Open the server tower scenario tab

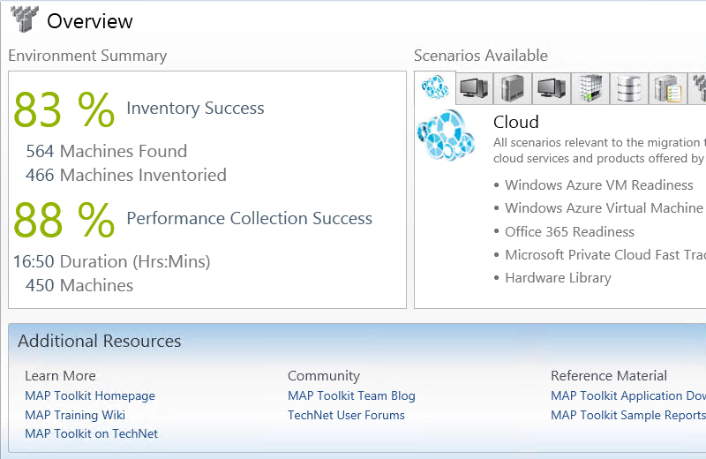[513, 88]
